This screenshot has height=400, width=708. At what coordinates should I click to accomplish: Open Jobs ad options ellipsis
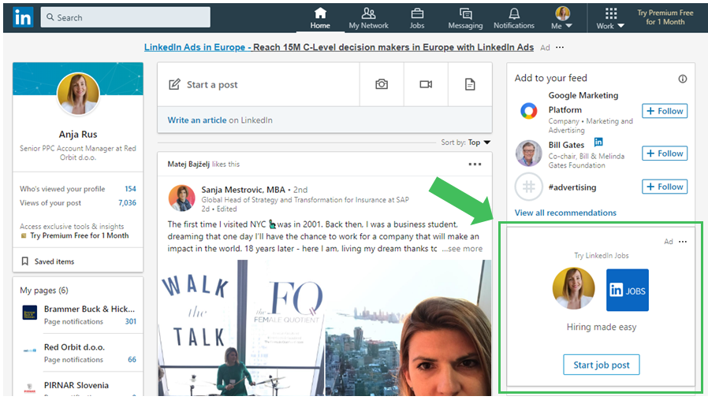point(683,242)
